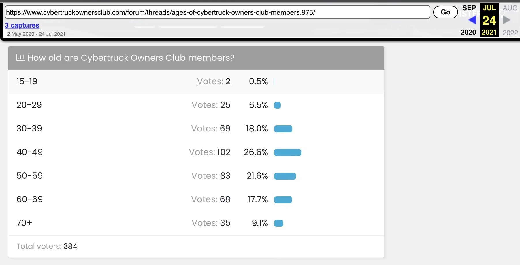Click the 30-39 result bar
Screen dimensions: 520x265
click(x=283, y=129)
